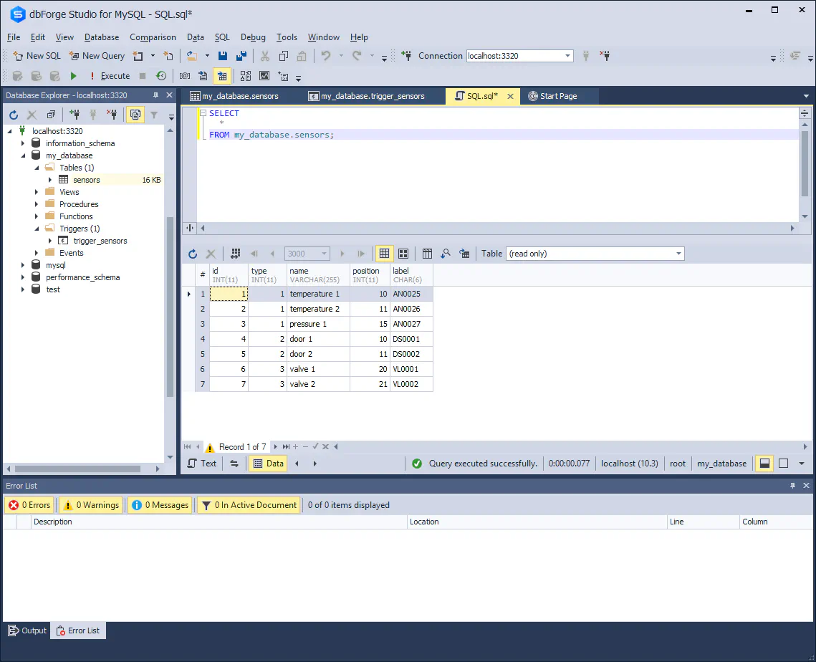Screen dimensions: 816x662
Task: Refresh the query result data grid
Action: (x=193, y=254)
